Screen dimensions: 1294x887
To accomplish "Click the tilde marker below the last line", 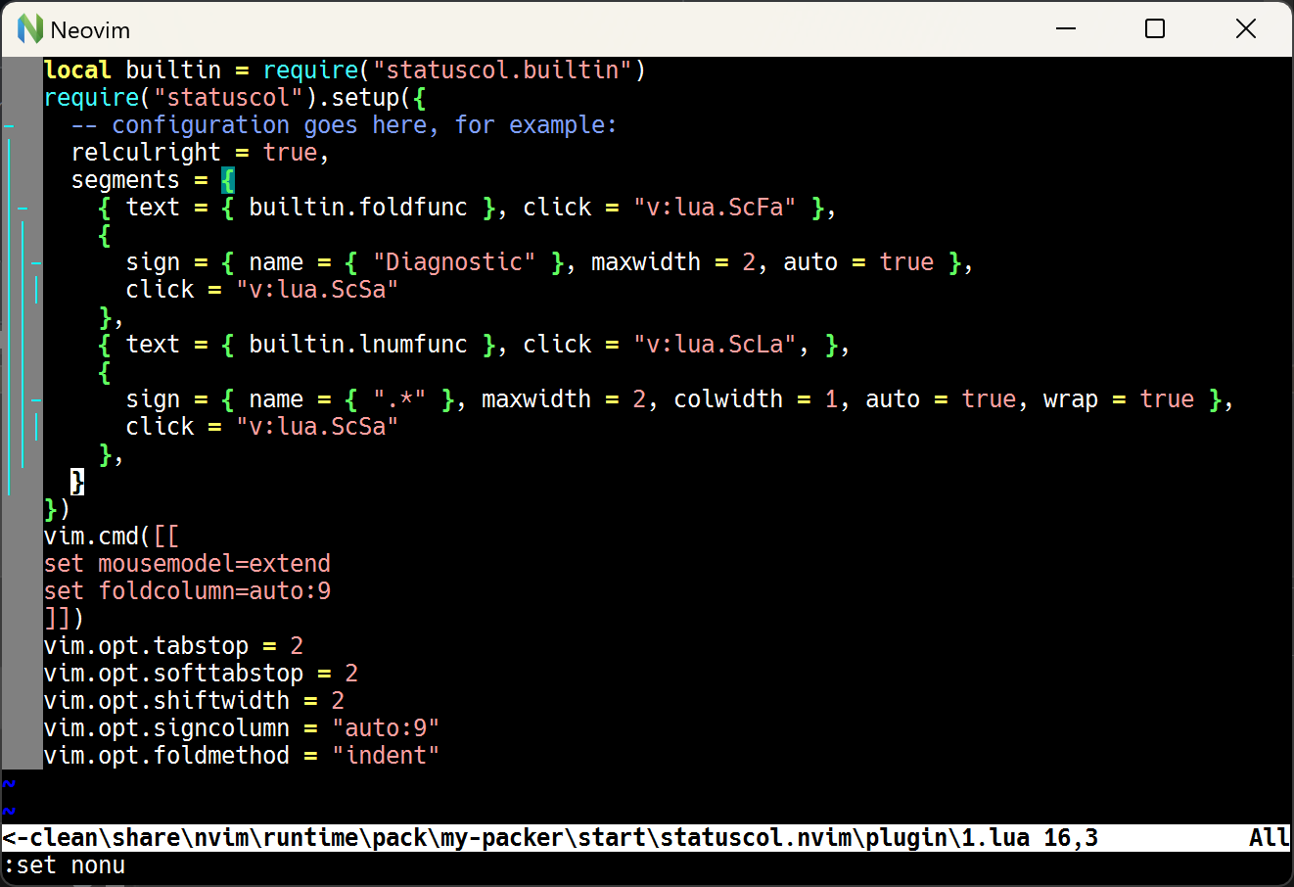I will pyautogui.click(x=9, y=784).
